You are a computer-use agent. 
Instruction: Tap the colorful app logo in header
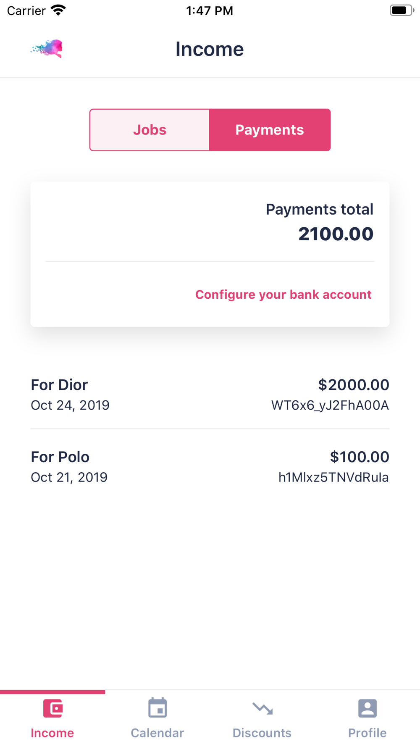point(47,49)
